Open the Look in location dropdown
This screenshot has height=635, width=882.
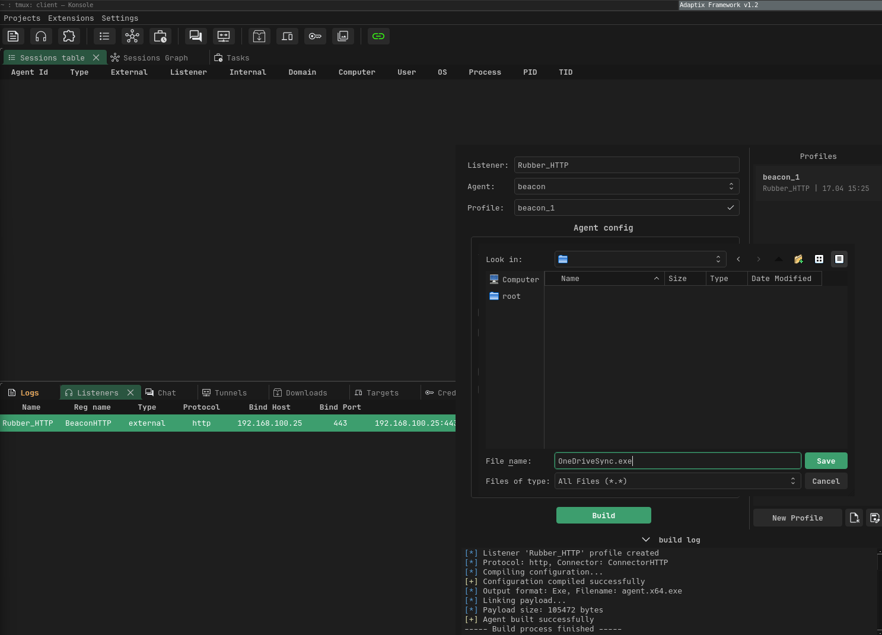(640, 259)
